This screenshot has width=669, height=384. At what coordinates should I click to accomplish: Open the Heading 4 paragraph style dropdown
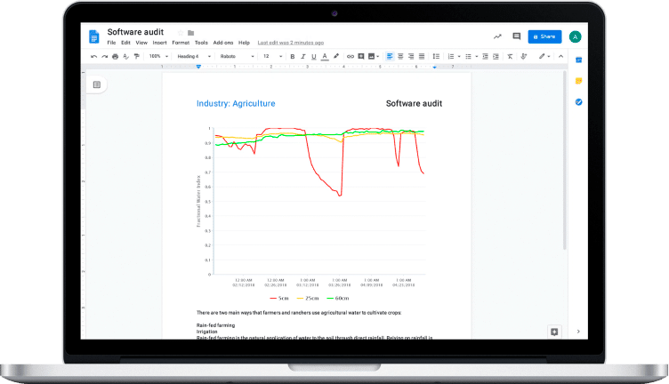pos(194,56)
